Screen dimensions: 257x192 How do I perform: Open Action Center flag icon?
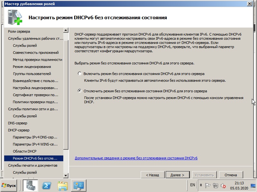click(x=208, y=186)
